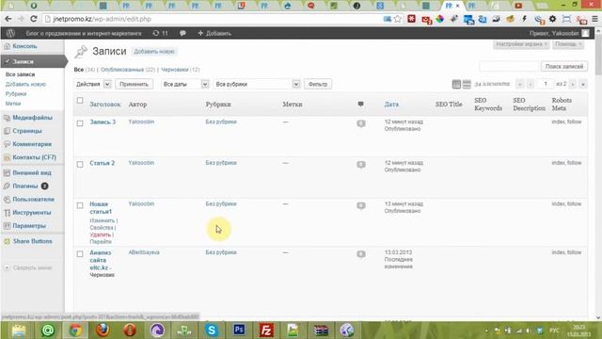Open Комментарии in the sidebar
The height and width of the screenshot is (339, 602).
pyautogui.click(x=32, y=144)
